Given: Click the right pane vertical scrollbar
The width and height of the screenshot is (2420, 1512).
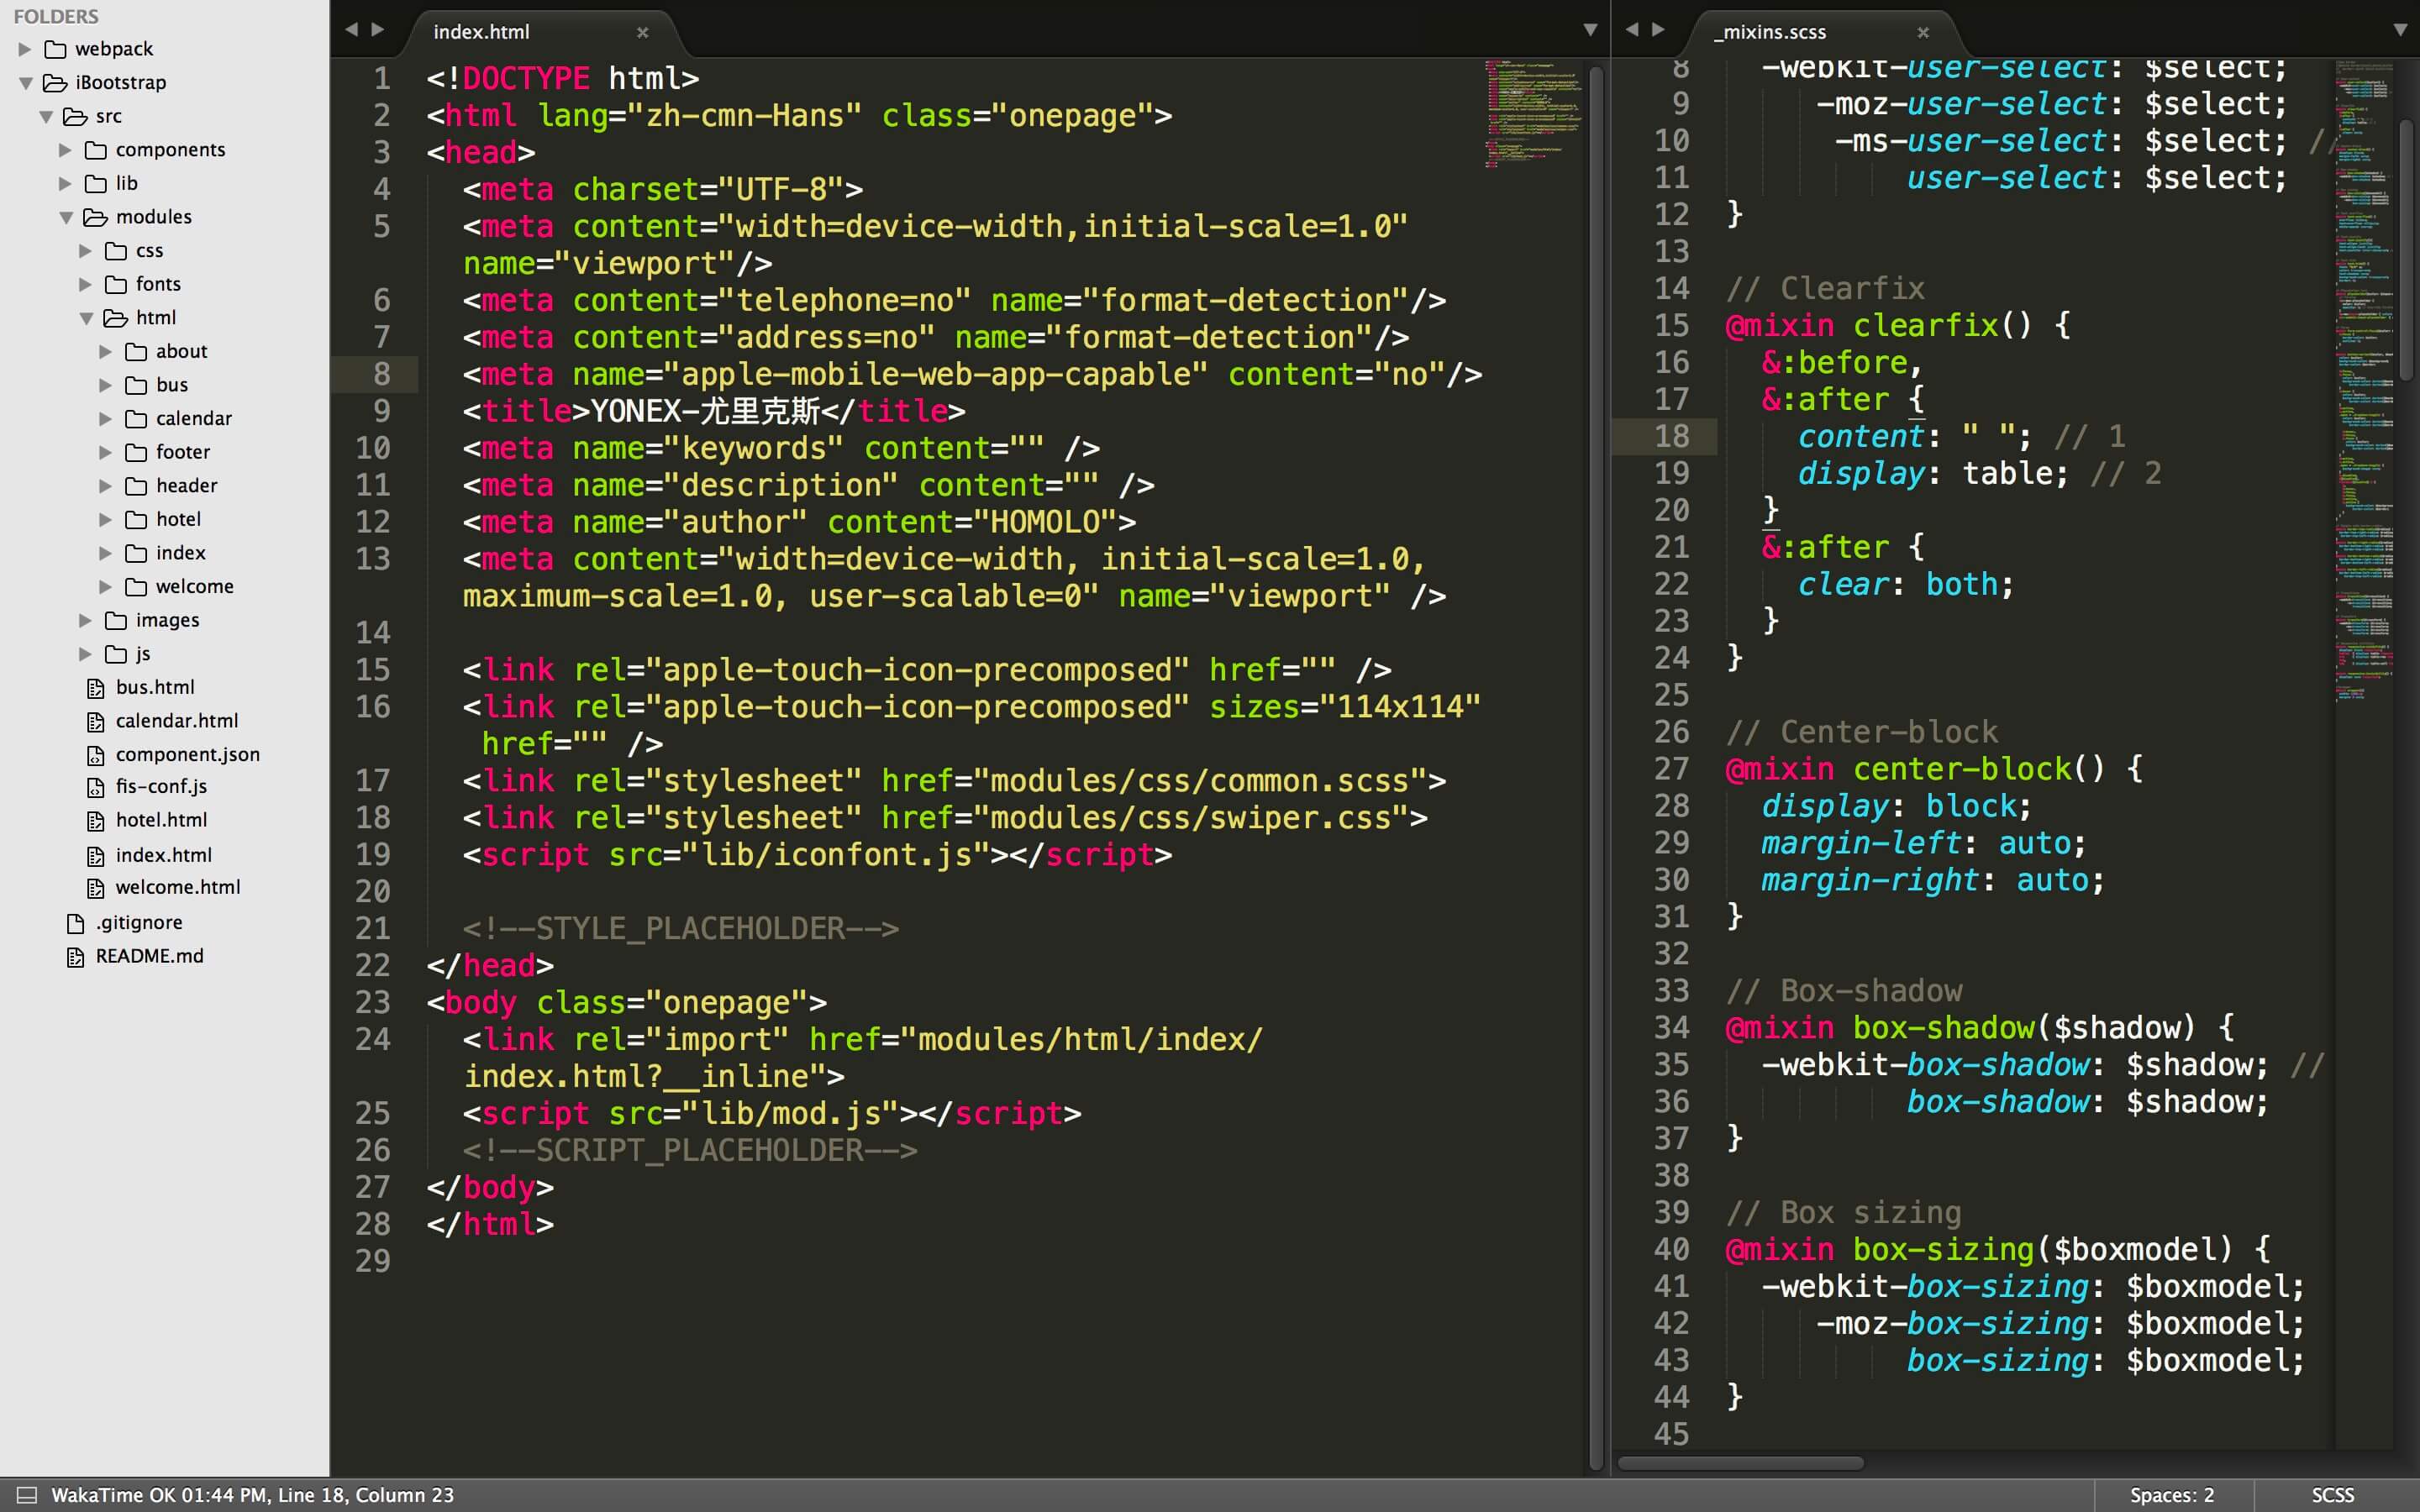Looking at the screenshot, I should click(x=2407, y=250).
